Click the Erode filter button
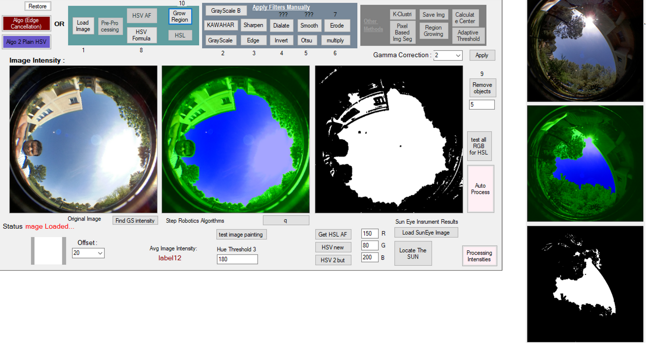Image resolution: width=648 pixels, height=345 pixels. (x=336, y=26)
